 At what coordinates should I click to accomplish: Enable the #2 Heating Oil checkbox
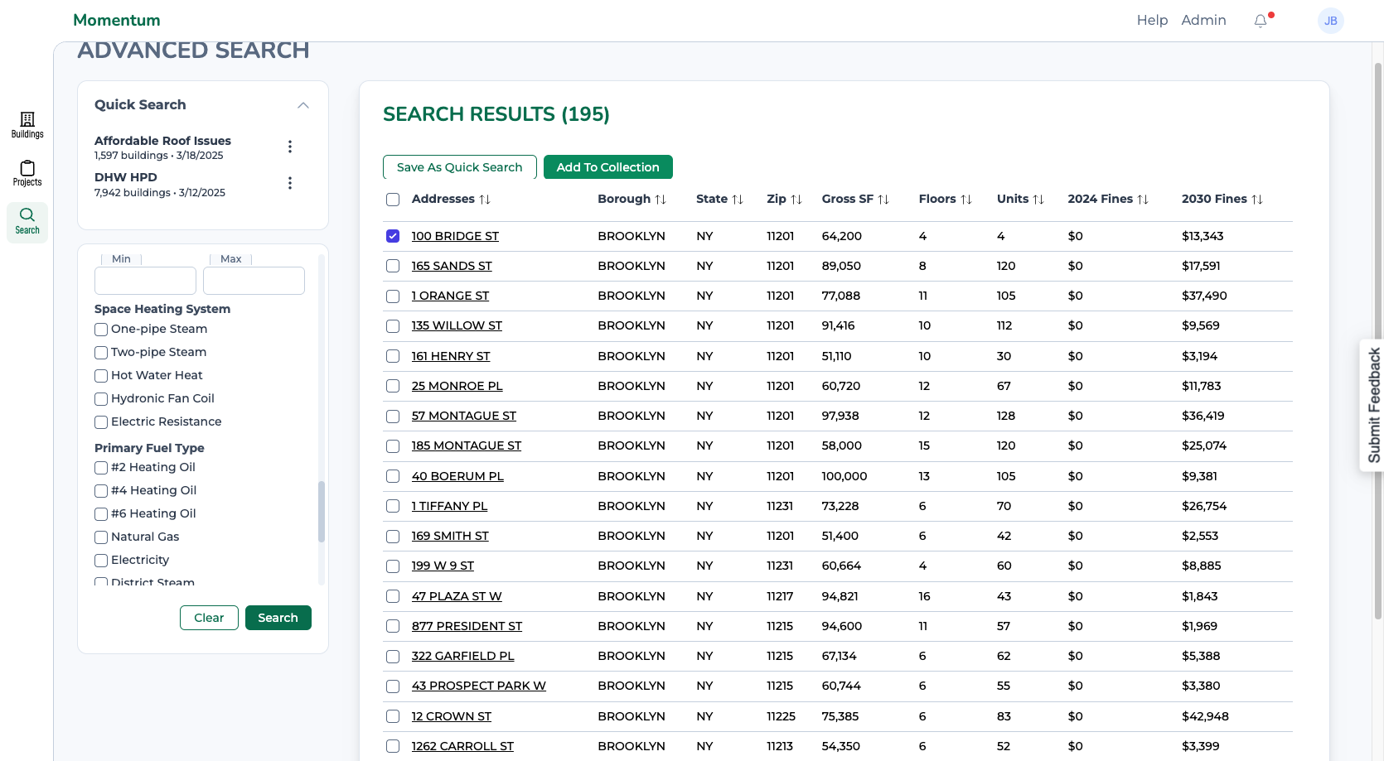[x=101, y=468]
